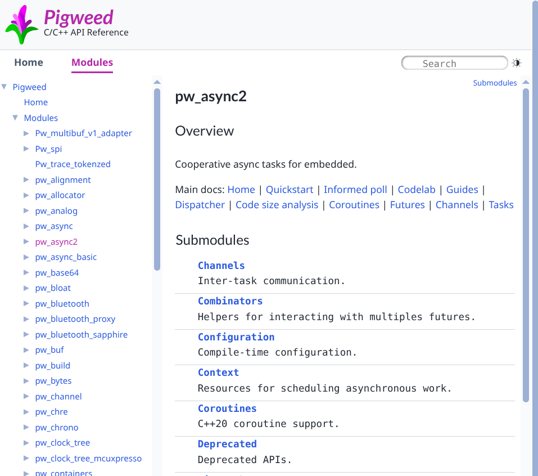Image resolution: width=538 pixels, height=476 pixels.
Task: Select Pw_trace_tokenzed in the tree
Action: point(73,164)
